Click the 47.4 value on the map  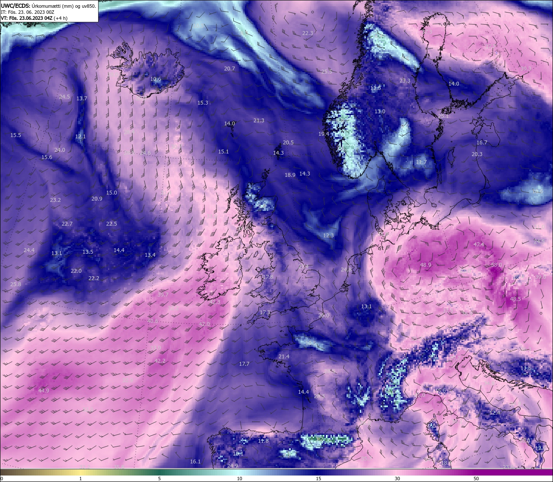tap(479, 245)
